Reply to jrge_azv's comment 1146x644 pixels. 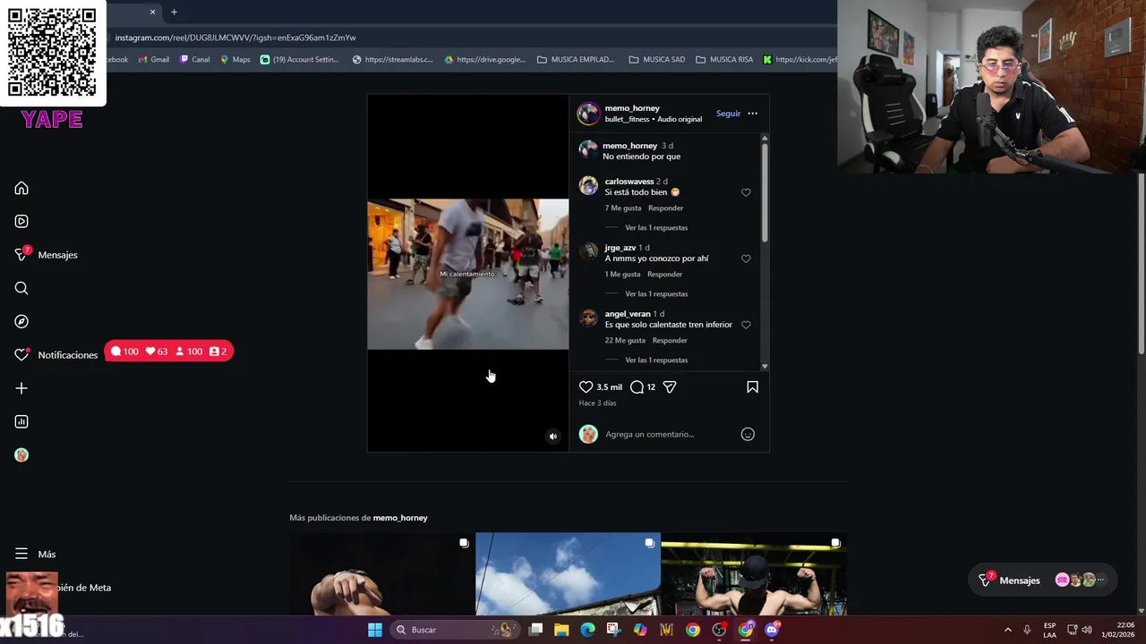pyautogui.click(x=664, y=275)
